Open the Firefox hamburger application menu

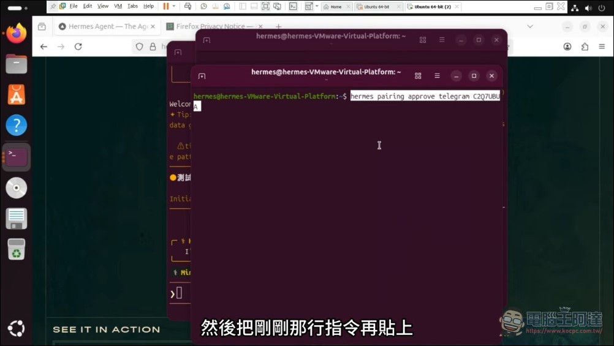(x=602, y=47)
